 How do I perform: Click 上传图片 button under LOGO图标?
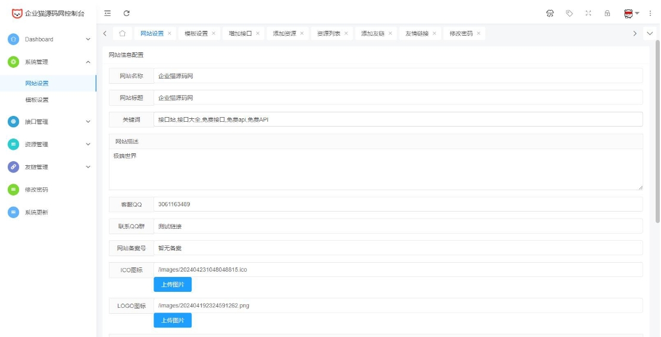173,320
